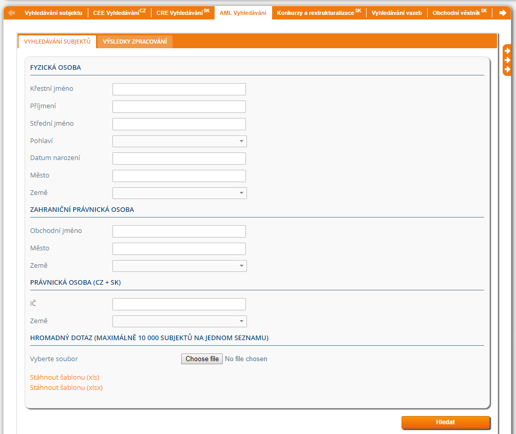Click the left arrow to scroll tabs back
Viewport: 516px width, 434px height.
pos(12,13)
